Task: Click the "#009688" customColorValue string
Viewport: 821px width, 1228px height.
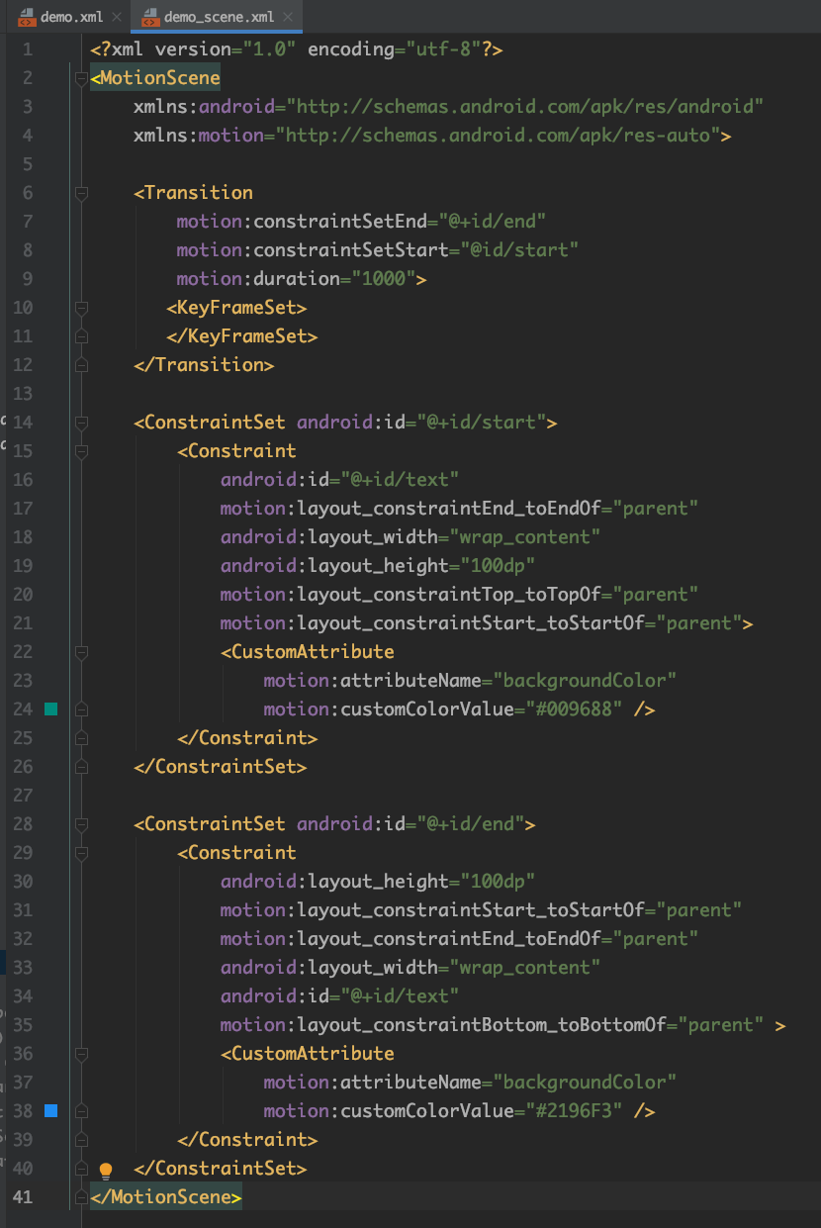Action: 574,708
